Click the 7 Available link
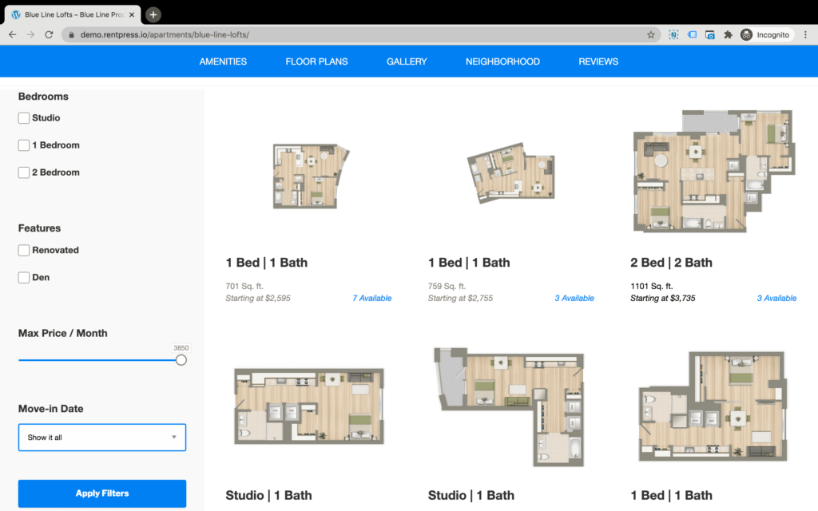Screen dimensions: 818x511 [x=372, y=299]
